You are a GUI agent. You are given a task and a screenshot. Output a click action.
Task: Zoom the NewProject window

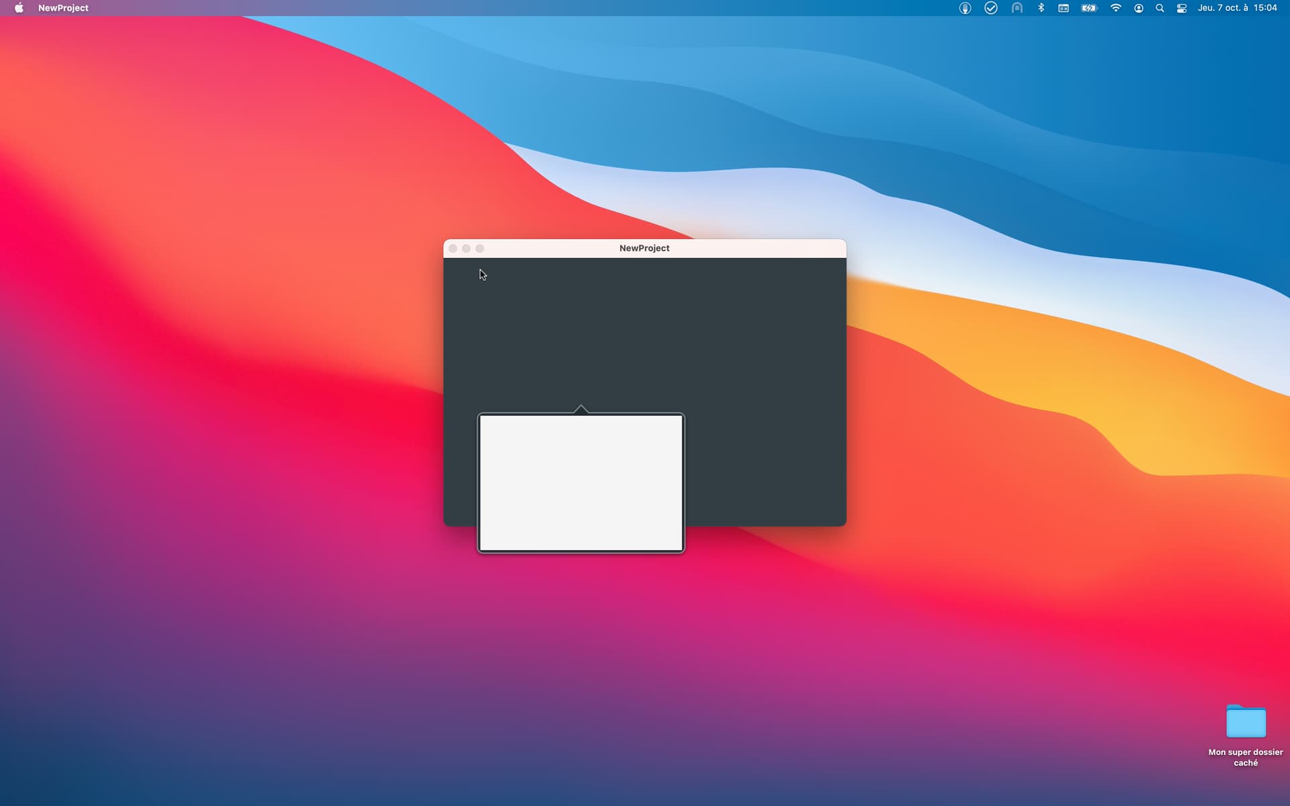coord(480,249)
